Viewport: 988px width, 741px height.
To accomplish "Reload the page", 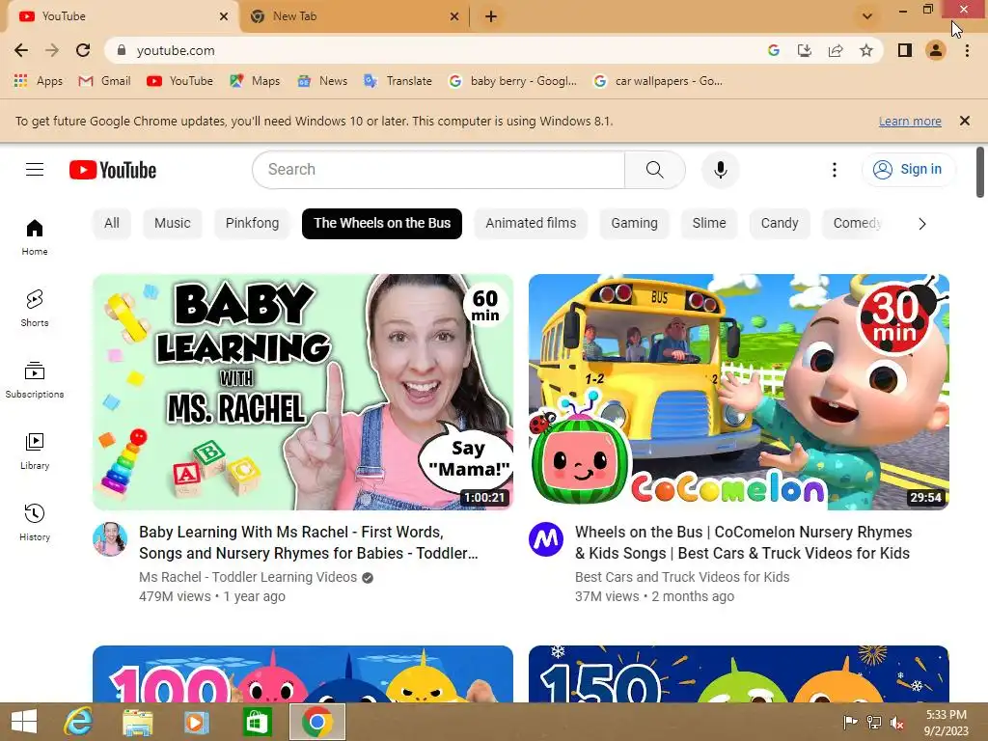I will tap(83, 50).
